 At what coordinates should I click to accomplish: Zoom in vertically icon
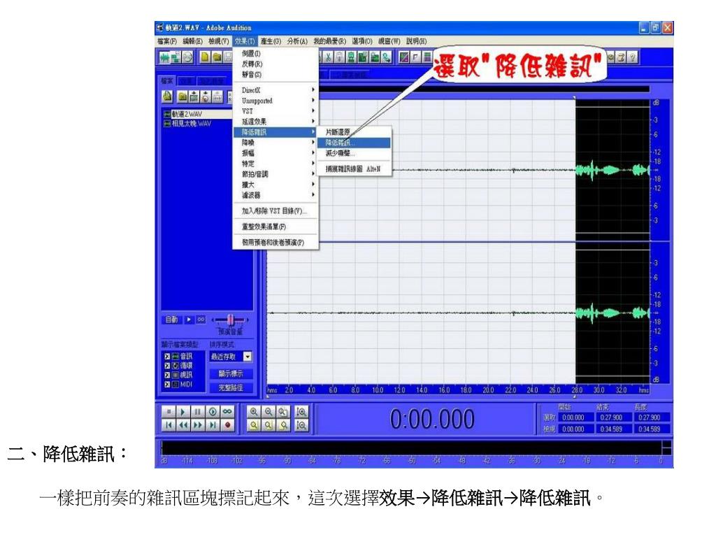click(301, 412)
